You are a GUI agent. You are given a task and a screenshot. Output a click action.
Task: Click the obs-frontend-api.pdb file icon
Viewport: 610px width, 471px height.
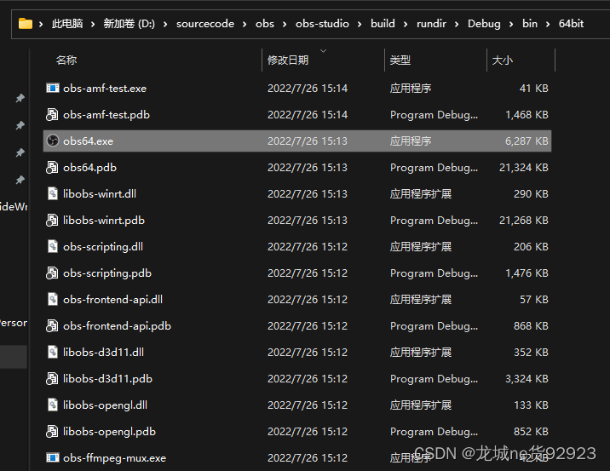(52, 325)
